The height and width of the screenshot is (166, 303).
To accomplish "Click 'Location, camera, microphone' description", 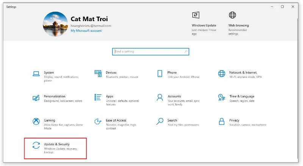I will [248, 125].
